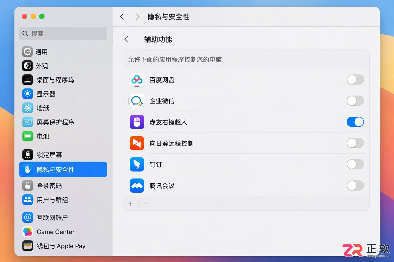Enable the 向日葵远程控制 toggle
394x262 pixels.
(x=355, y=143)
